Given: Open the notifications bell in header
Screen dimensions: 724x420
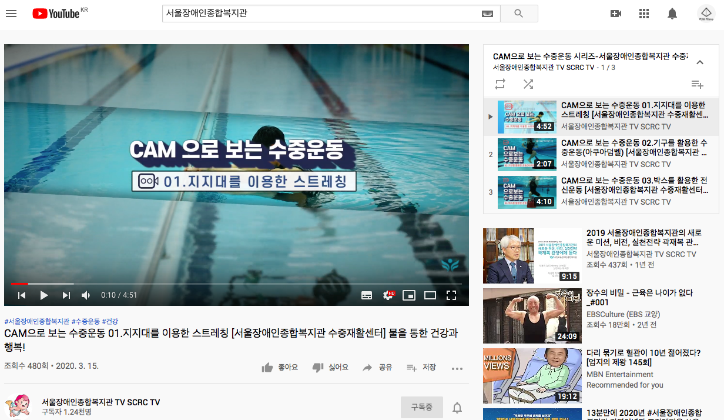Looking at the screenshot, I should pos(672,14).
